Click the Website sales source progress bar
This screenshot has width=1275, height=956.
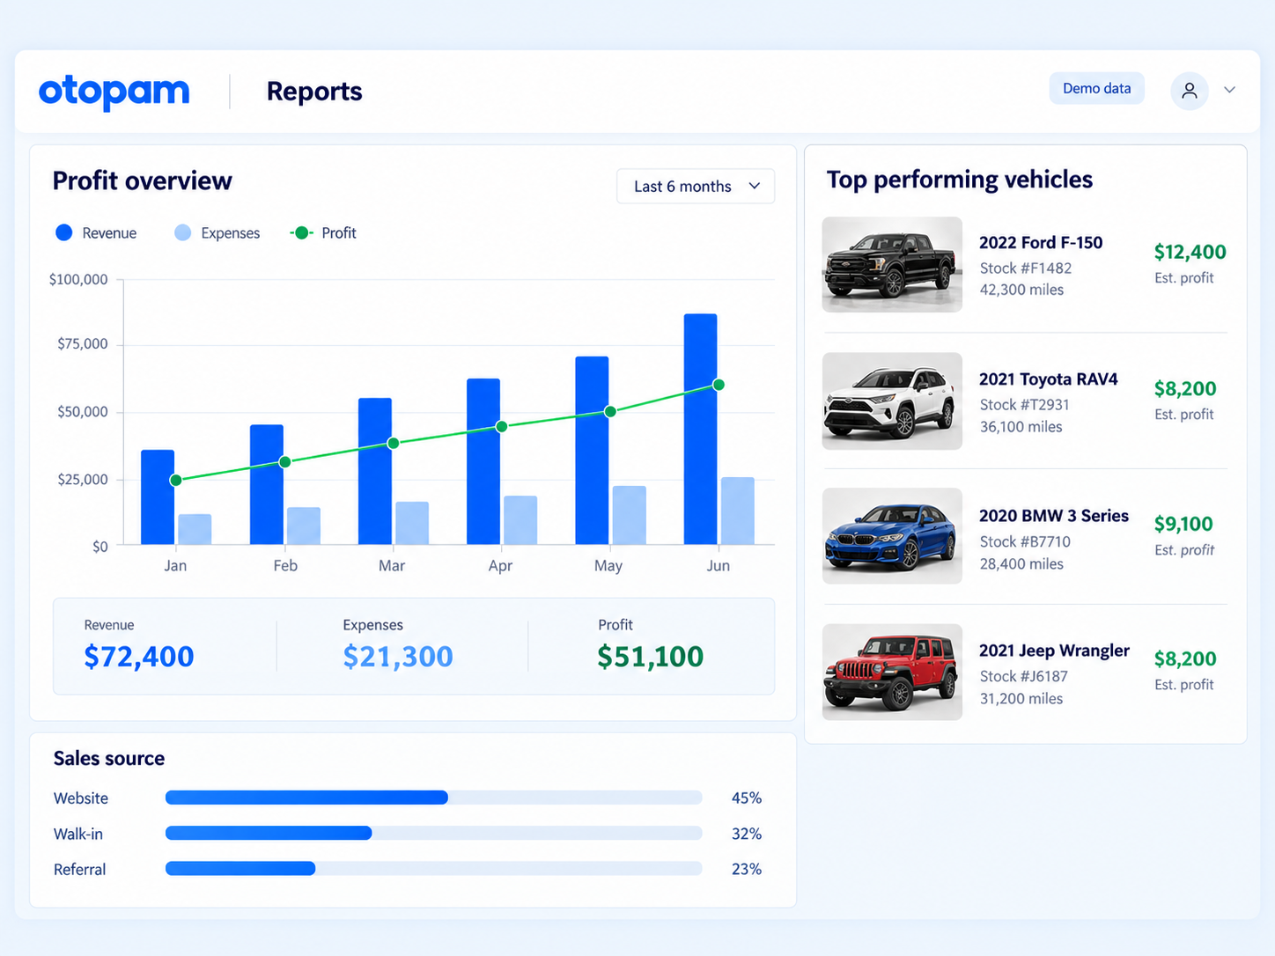[434, 798]
